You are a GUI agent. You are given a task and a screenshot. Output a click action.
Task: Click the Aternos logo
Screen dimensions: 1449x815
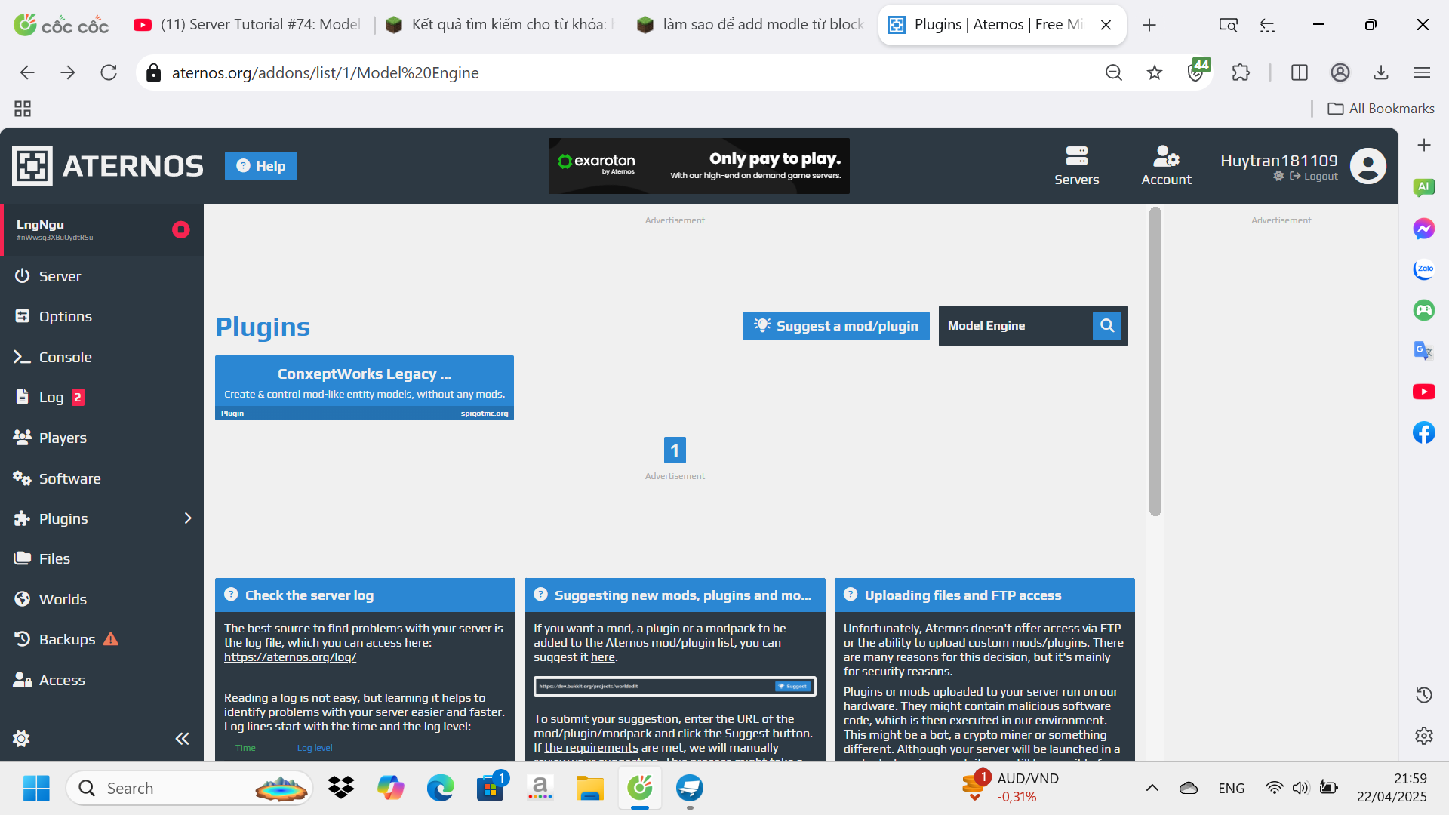click(108, 166)
